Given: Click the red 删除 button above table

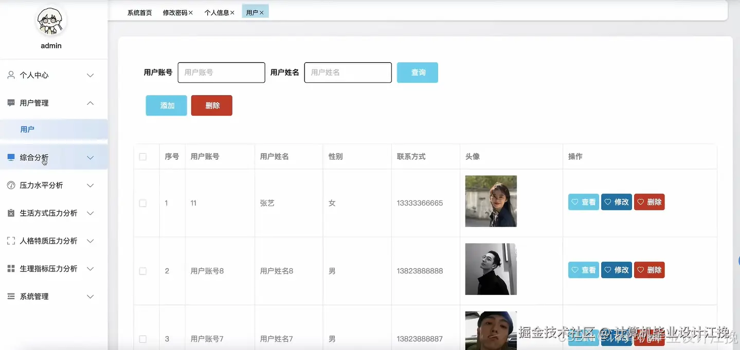Looking at the screenshot, I should [212, 105].
